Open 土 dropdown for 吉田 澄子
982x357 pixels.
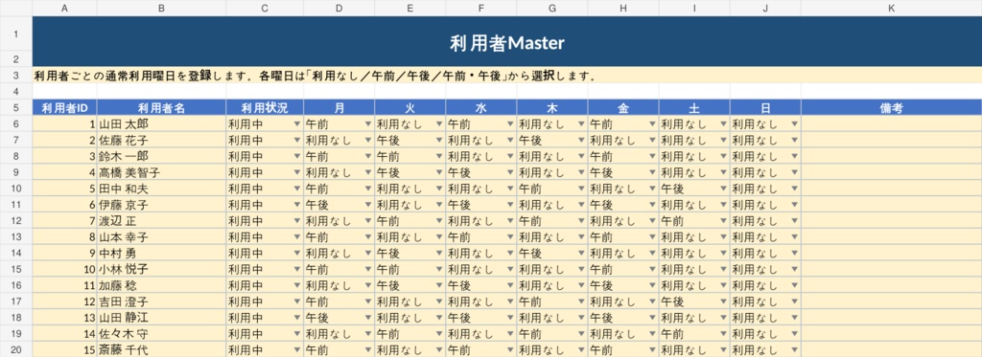pyautogui.click(x=723, y=302)
